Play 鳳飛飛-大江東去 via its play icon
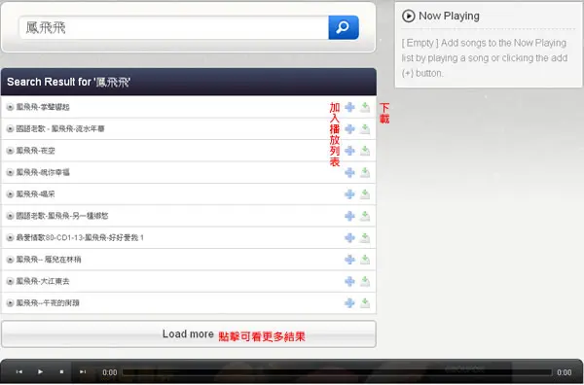This screenshot has width=584, height=385. (x=10, y=281)
